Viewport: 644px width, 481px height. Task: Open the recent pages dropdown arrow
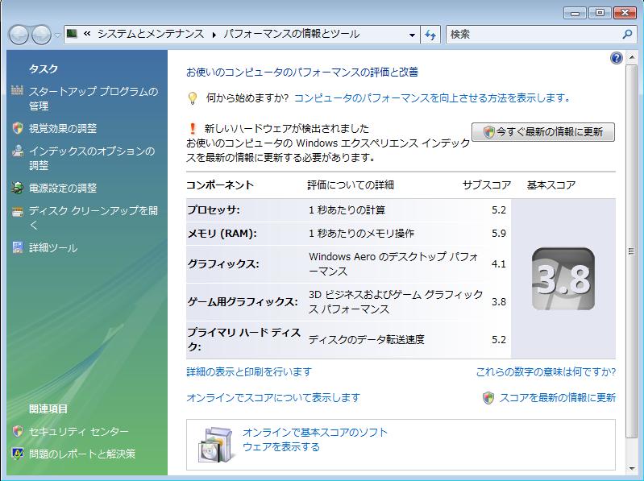57,35
